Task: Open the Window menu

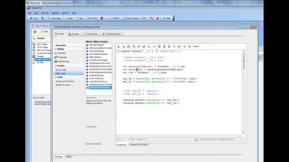Action: click(65, 13)
